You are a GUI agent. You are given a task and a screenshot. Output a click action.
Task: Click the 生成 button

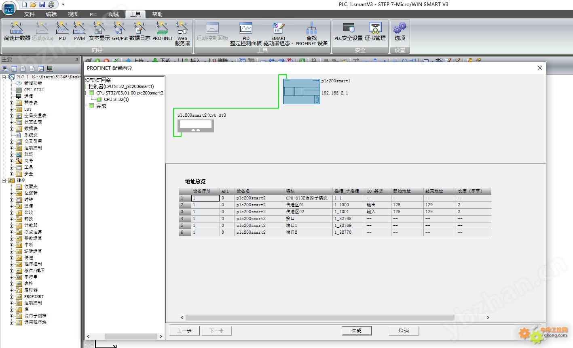coord(356,331)
